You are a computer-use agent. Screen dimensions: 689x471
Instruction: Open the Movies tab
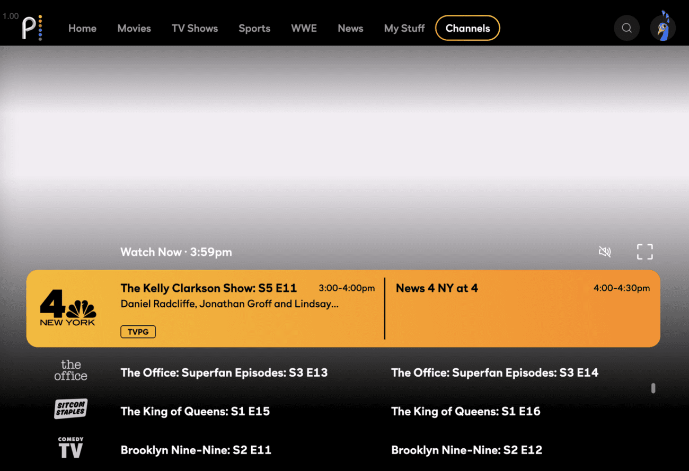point(134,28)
